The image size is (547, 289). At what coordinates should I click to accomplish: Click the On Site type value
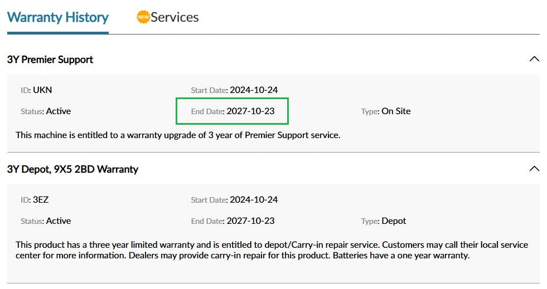coord(396,111)
